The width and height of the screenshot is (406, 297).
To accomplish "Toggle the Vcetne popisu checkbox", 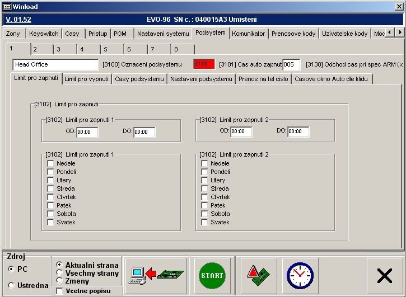I will (x=60, y=291).
